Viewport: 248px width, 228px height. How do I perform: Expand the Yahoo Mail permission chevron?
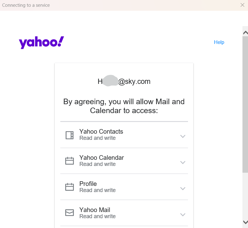pyautogui.click(x=183, y=214)
